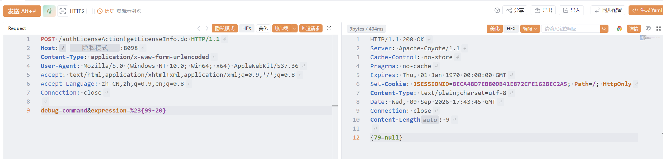Viewport: 663px width, 159px height.
Task: Focus the response search input field
Action: [571, 29]
